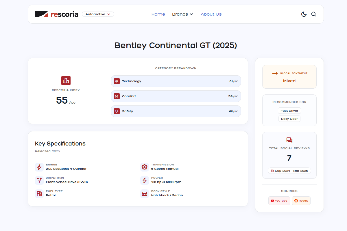Screen dimensions: 347x231
Task: Click the Category Breakdown heading
Action: [x=176, y=68]
